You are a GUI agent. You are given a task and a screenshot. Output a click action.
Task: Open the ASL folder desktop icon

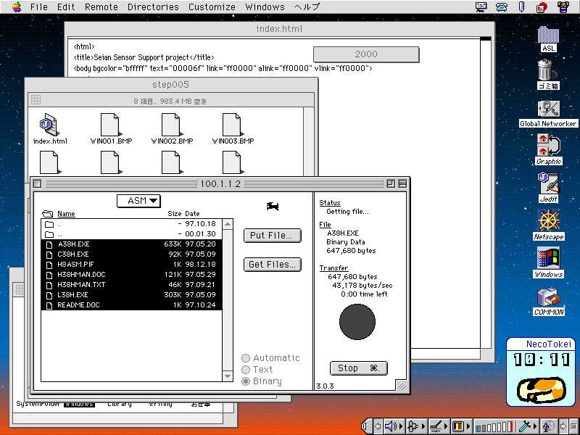click(548, 35)
